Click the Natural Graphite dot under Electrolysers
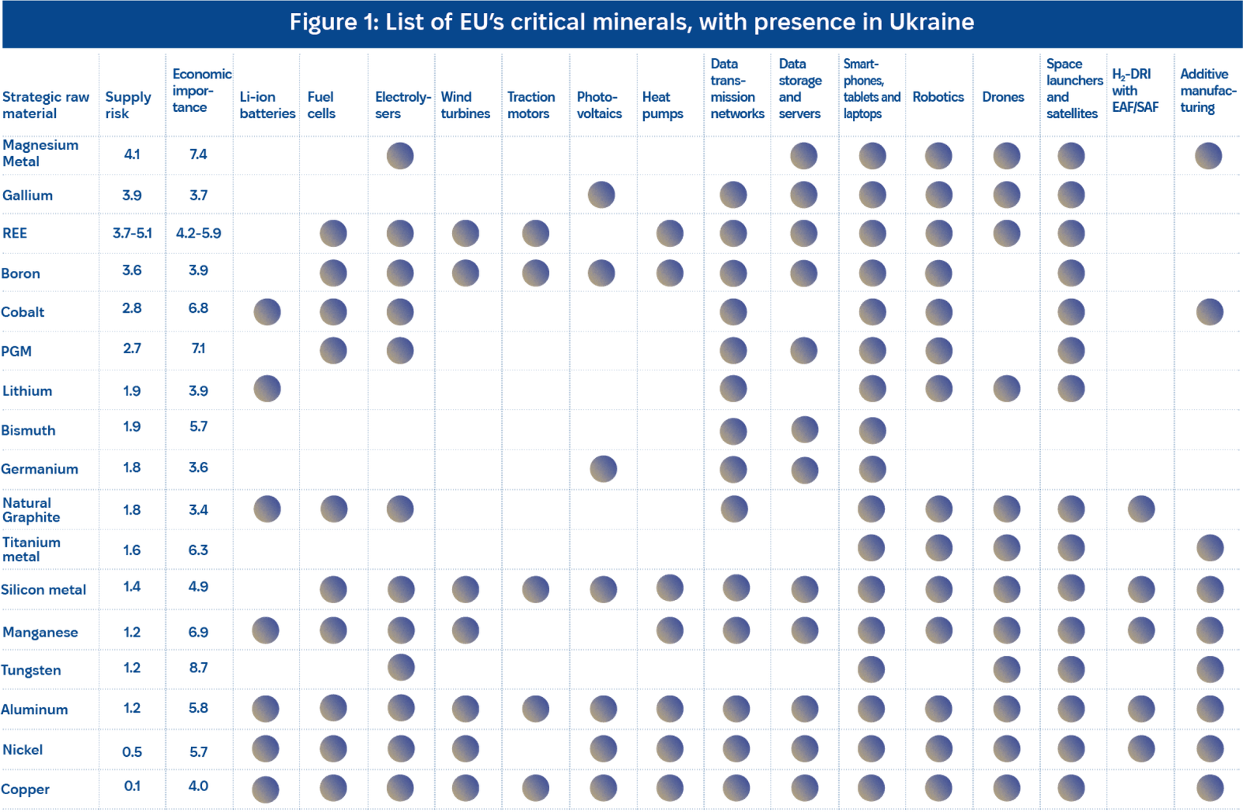 click(x=400, y=509)
